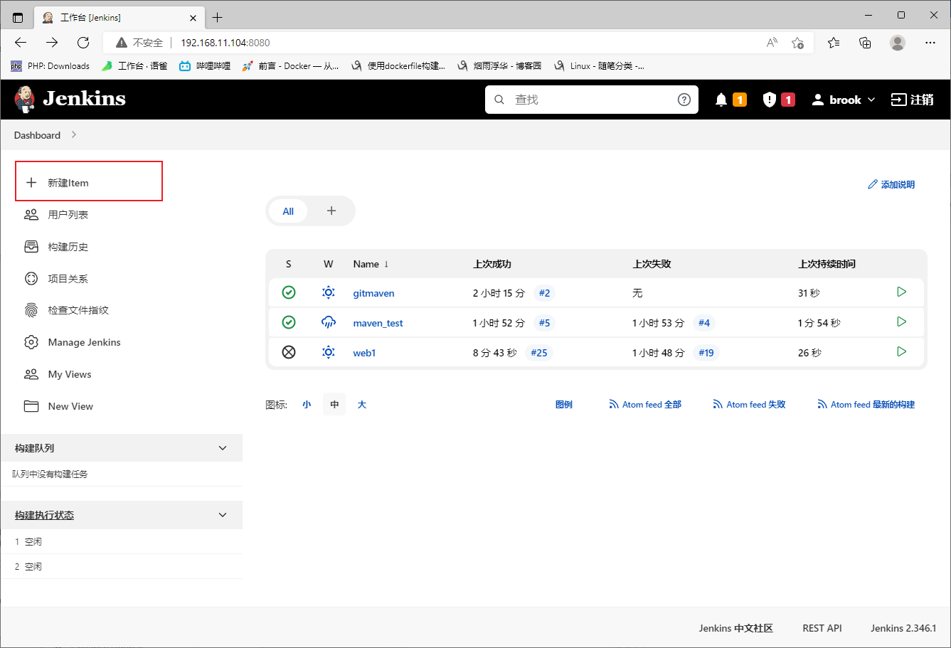
Task: Open Atom feed 最新的构建 link
Action: 866,405
